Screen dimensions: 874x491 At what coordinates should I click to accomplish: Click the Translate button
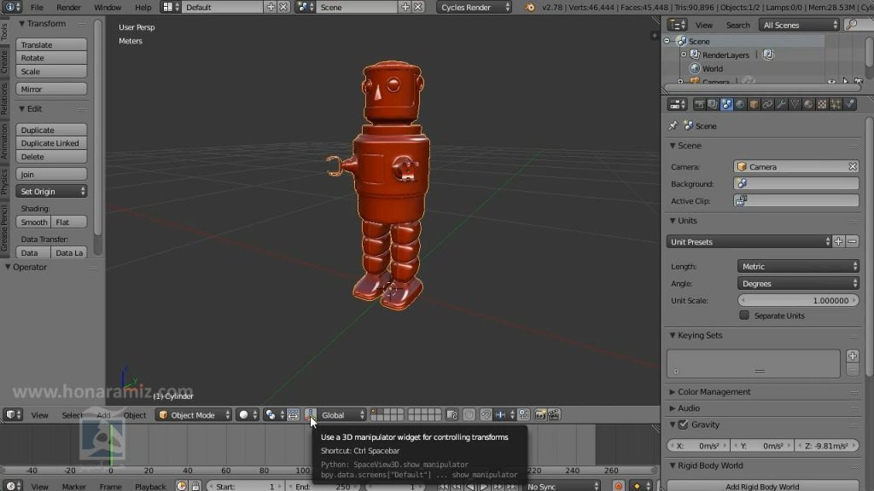51,44
